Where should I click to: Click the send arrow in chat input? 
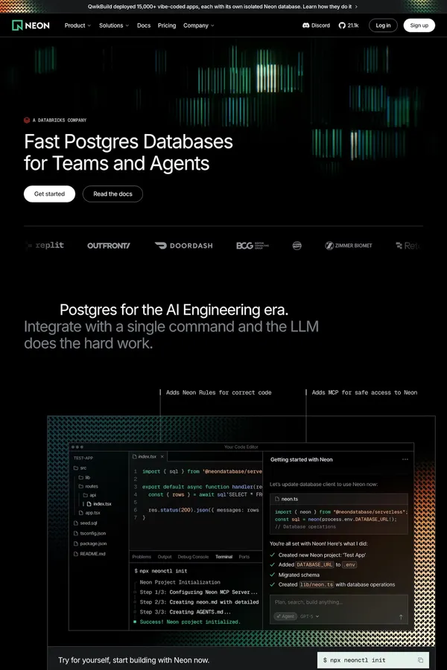click(x=401, y=616)
